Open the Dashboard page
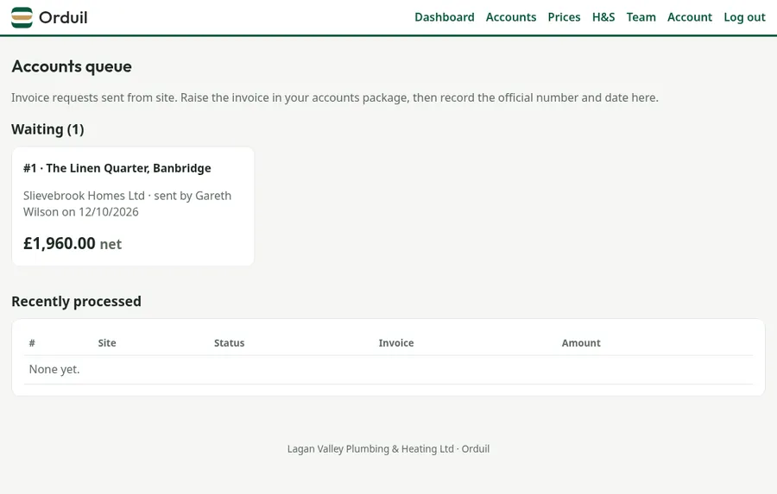This screenshot has height=494, width=777. [444, 17]
